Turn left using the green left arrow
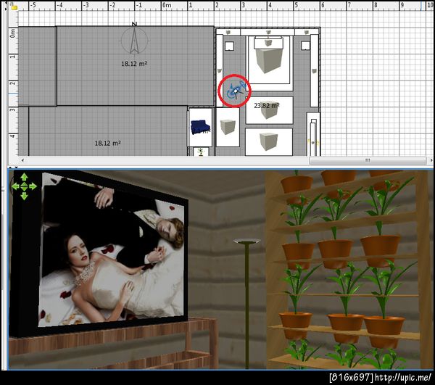The height and width of the screenshot is (385, 435). [x=15, y=186]
